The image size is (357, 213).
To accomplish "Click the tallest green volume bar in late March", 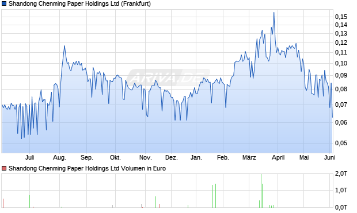I will (x=261, y=191).
